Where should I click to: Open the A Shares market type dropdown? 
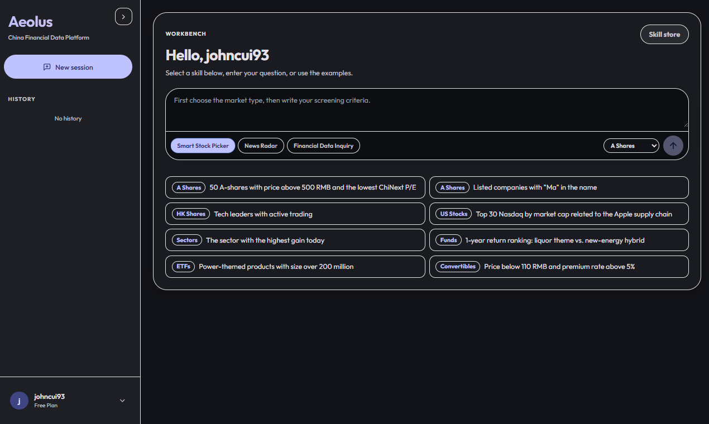coord(631,146)
